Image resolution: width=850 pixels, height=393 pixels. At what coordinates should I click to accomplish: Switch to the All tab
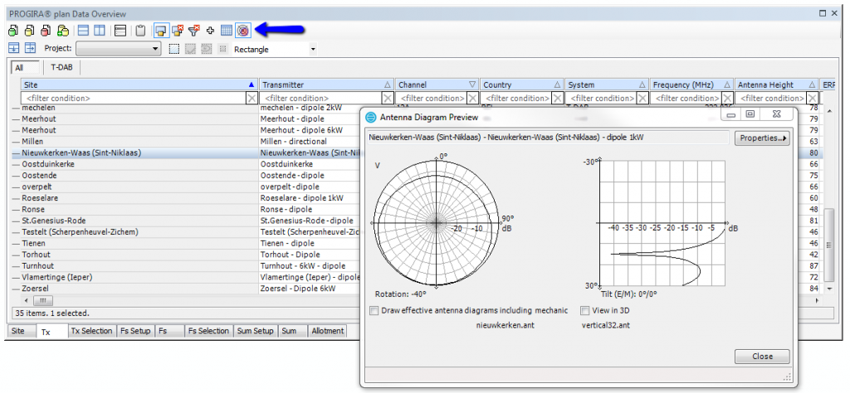[26, 68]
